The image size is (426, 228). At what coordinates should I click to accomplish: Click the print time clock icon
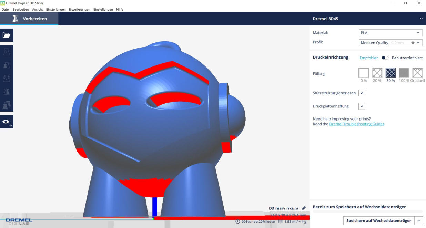[x=237, y=221]
